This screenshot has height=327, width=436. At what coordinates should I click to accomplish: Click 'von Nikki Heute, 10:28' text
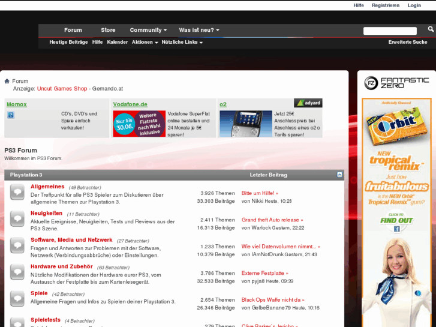pos(267,201)
